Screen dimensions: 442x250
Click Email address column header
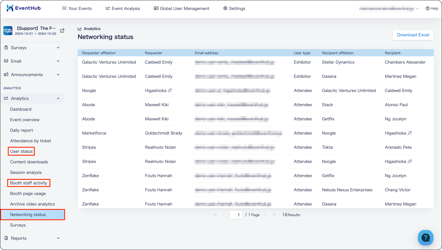207,53
